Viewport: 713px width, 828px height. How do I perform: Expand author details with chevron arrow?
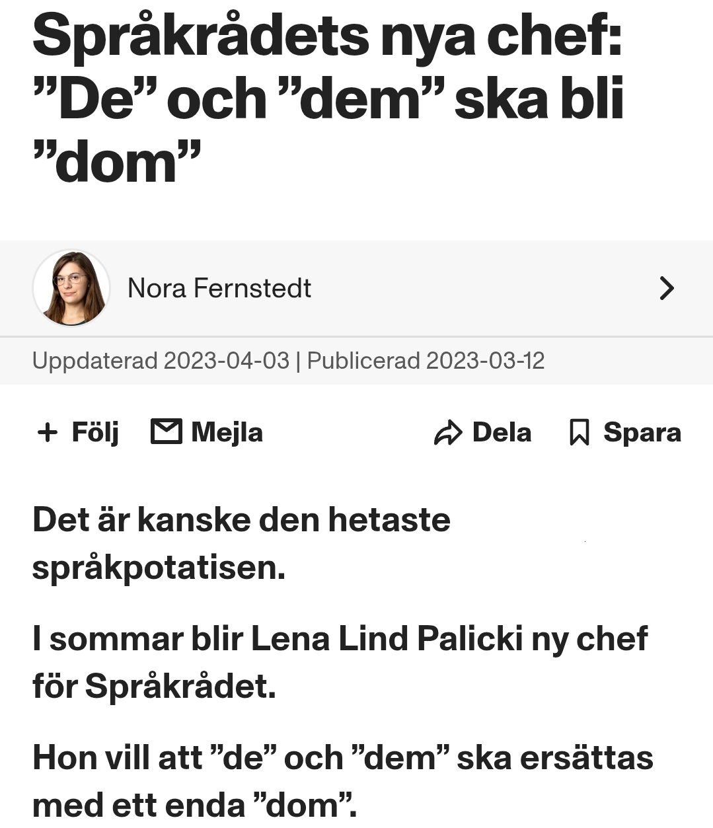click(x=667, y=288)
